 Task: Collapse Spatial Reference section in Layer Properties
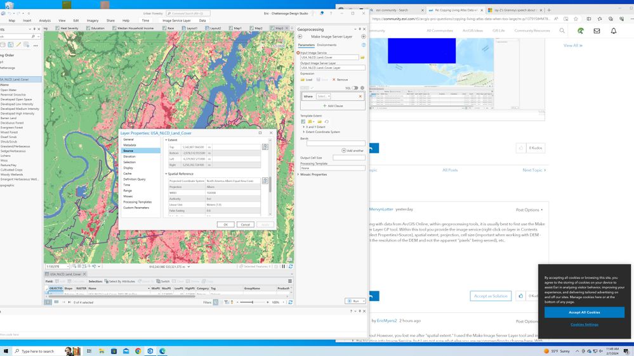[166, 174]
